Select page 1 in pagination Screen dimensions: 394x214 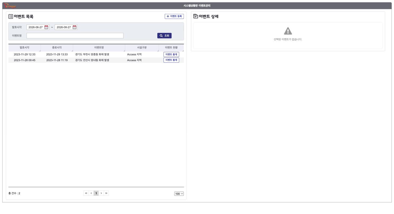coord(96,193)
